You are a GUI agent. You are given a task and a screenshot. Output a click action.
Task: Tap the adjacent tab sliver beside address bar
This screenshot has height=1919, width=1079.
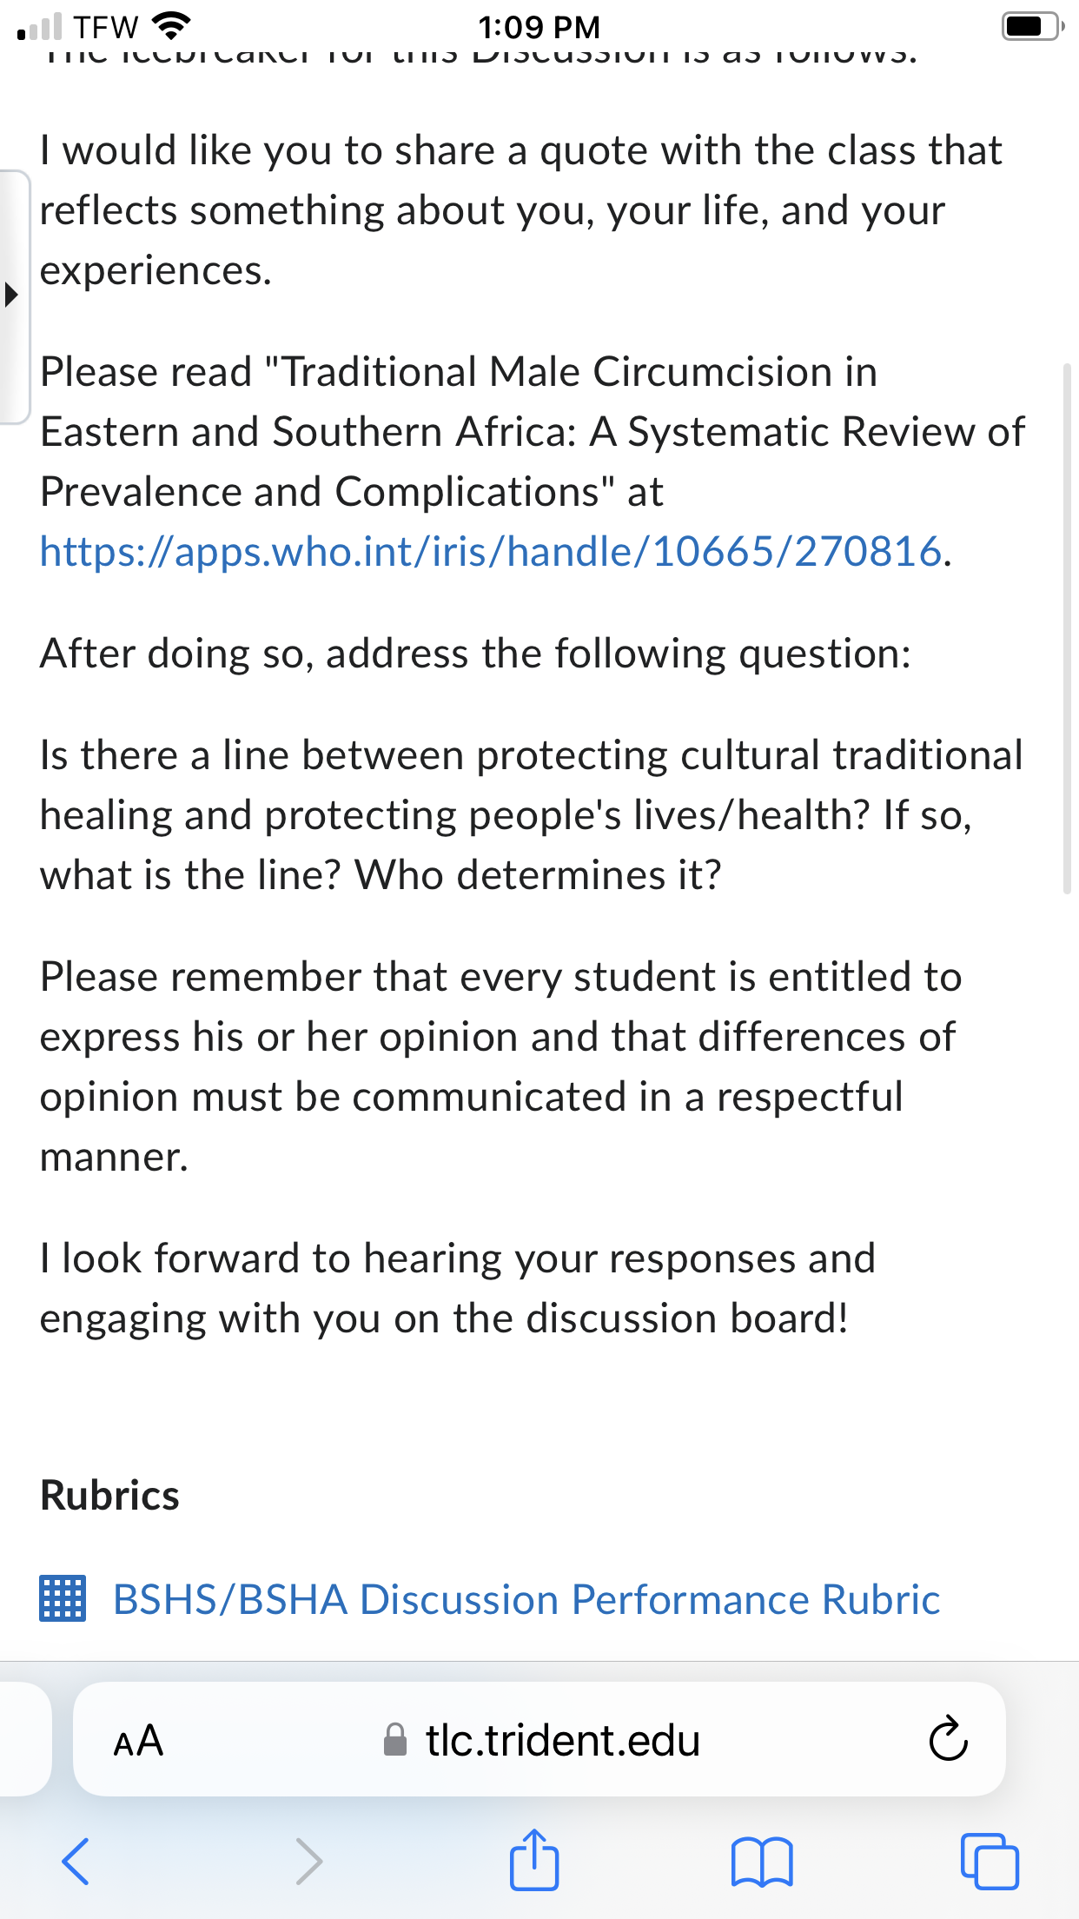pos(24,1739)
